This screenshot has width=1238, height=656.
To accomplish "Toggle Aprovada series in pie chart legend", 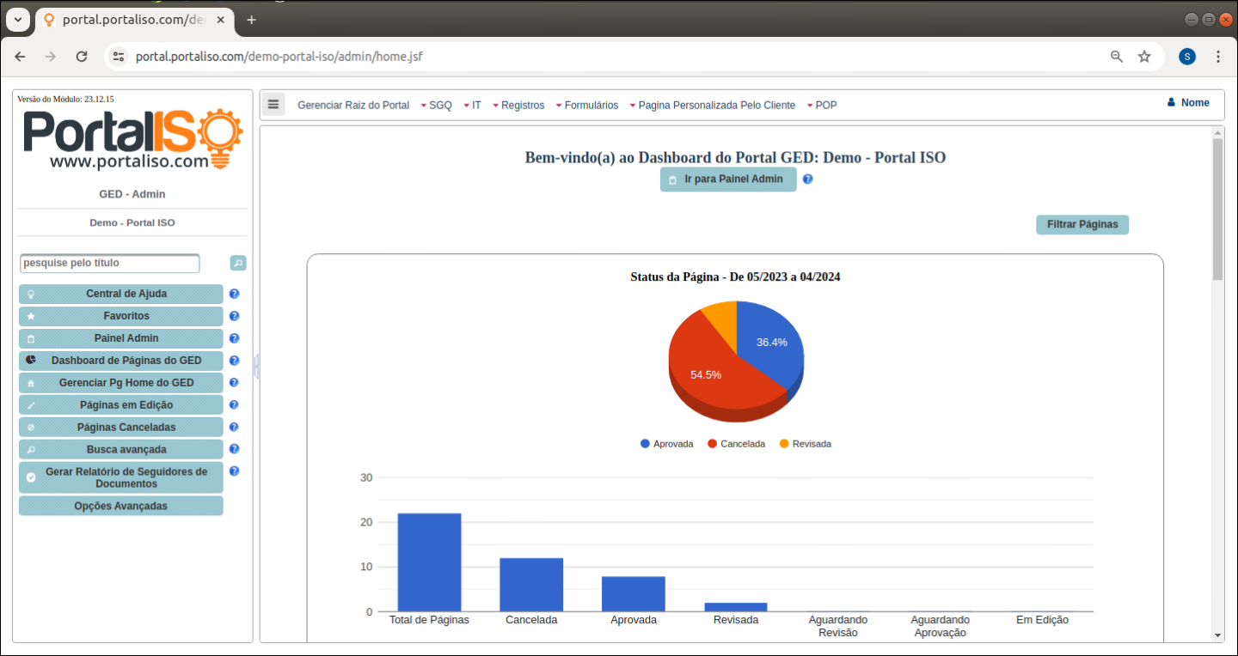I will tap(667, 444).
